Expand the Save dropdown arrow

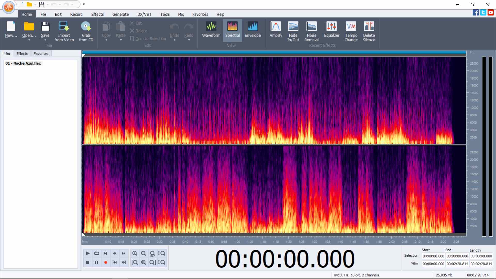pos(45,40)
